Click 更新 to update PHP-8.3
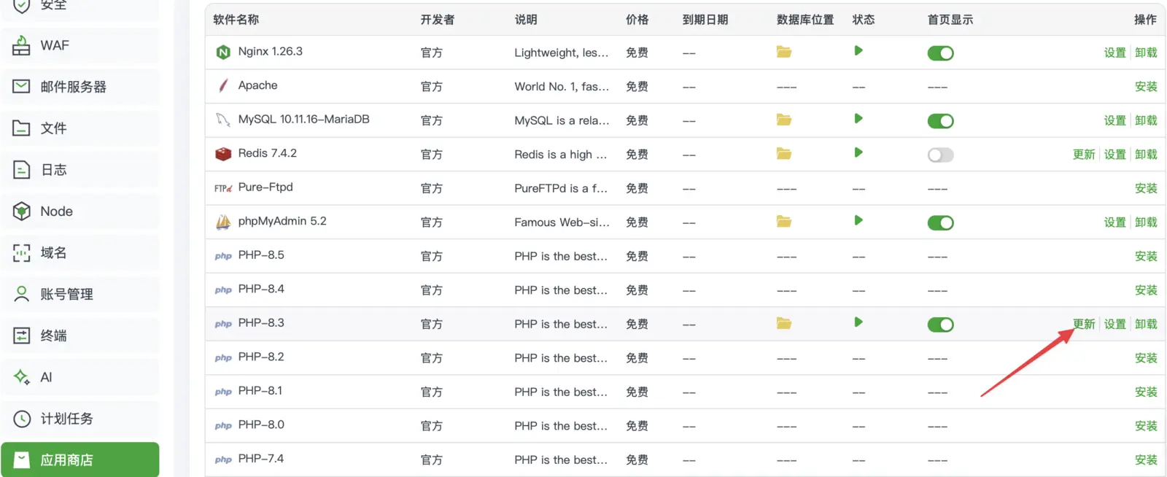This screenshot has width=1167, height=477. point(1084,324)
